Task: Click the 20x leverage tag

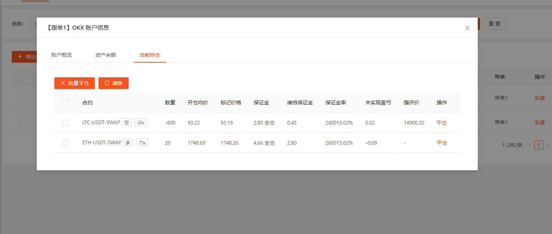Action: [141, 123]
